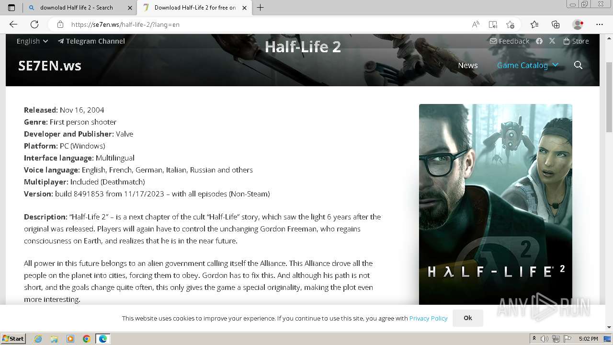Image resolution: width=613 pixels, height=345 pixels.
Task: Click the "Released:" label text
Action: tap(41, 110)
